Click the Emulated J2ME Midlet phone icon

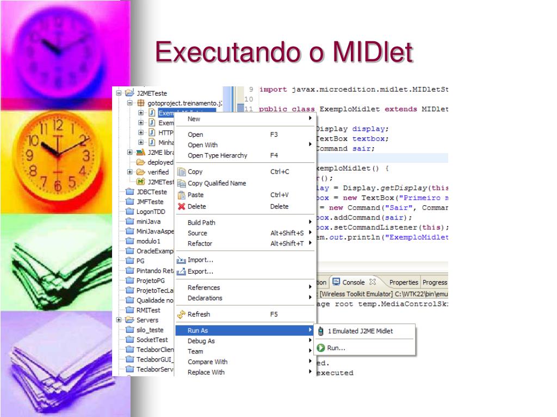pos(321,331)
